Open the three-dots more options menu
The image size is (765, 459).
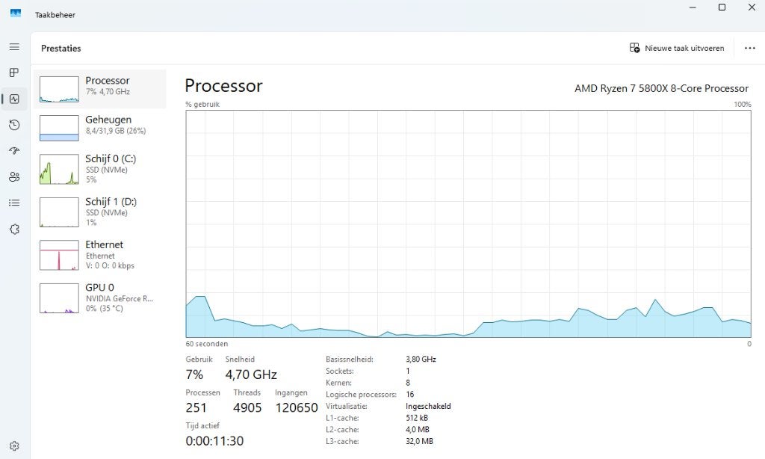click(x=750, y=48)
